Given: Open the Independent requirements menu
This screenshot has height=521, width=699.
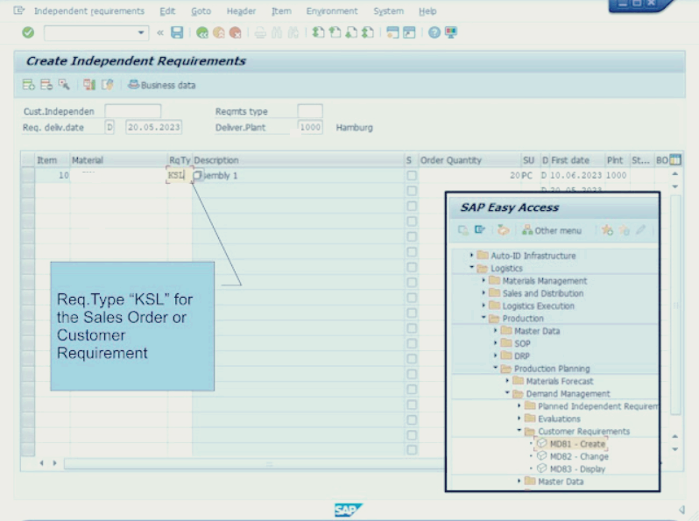Looking at the screenshot, I should pos(89,11).
